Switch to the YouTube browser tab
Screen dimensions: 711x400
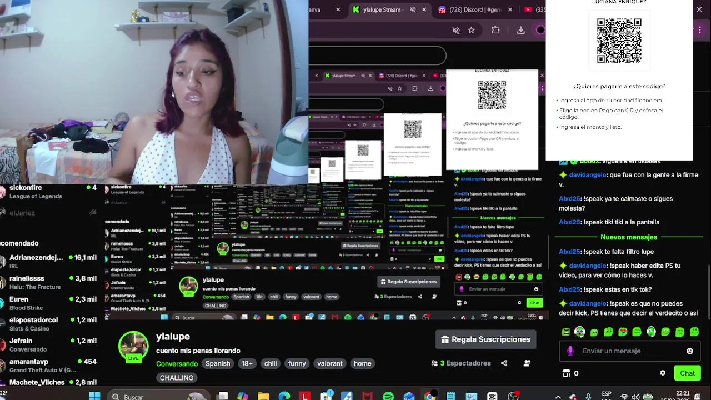534,9
